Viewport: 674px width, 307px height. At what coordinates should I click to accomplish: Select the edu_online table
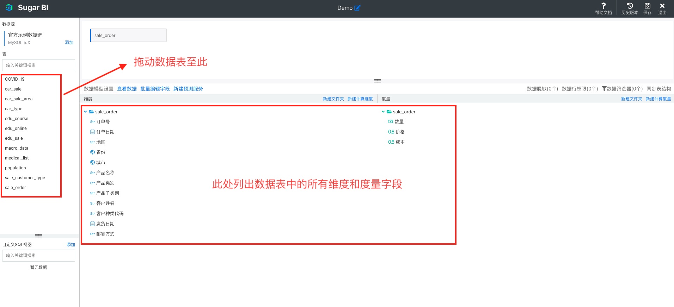16,129
